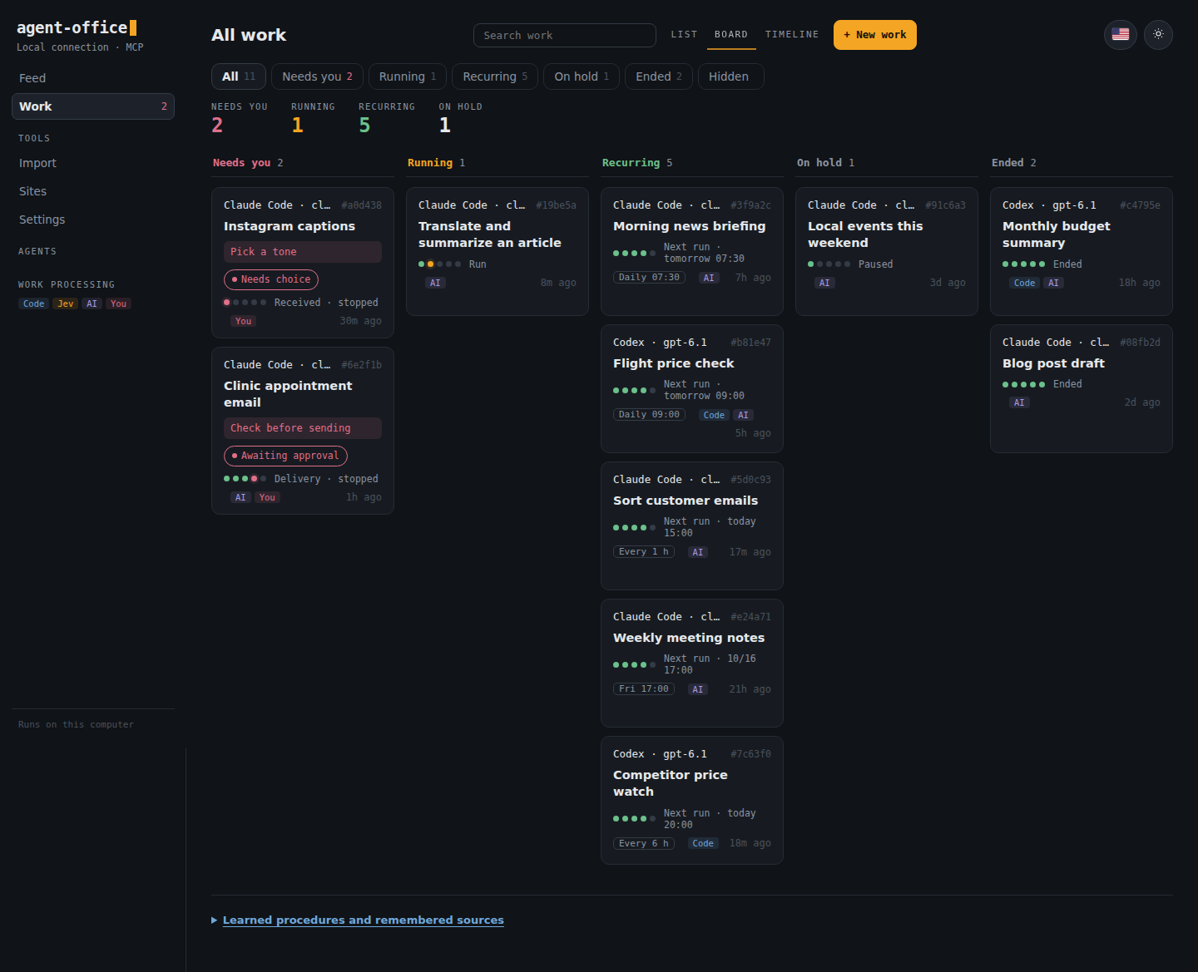Click the Pick a tone prompt
This screenshot has width=1198, height=972.
(x=303, y=252)
